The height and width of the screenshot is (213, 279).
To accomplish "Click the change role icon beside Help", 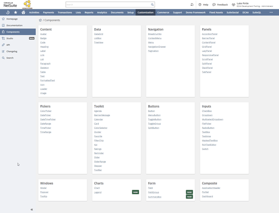I will [x=192, y=4].
